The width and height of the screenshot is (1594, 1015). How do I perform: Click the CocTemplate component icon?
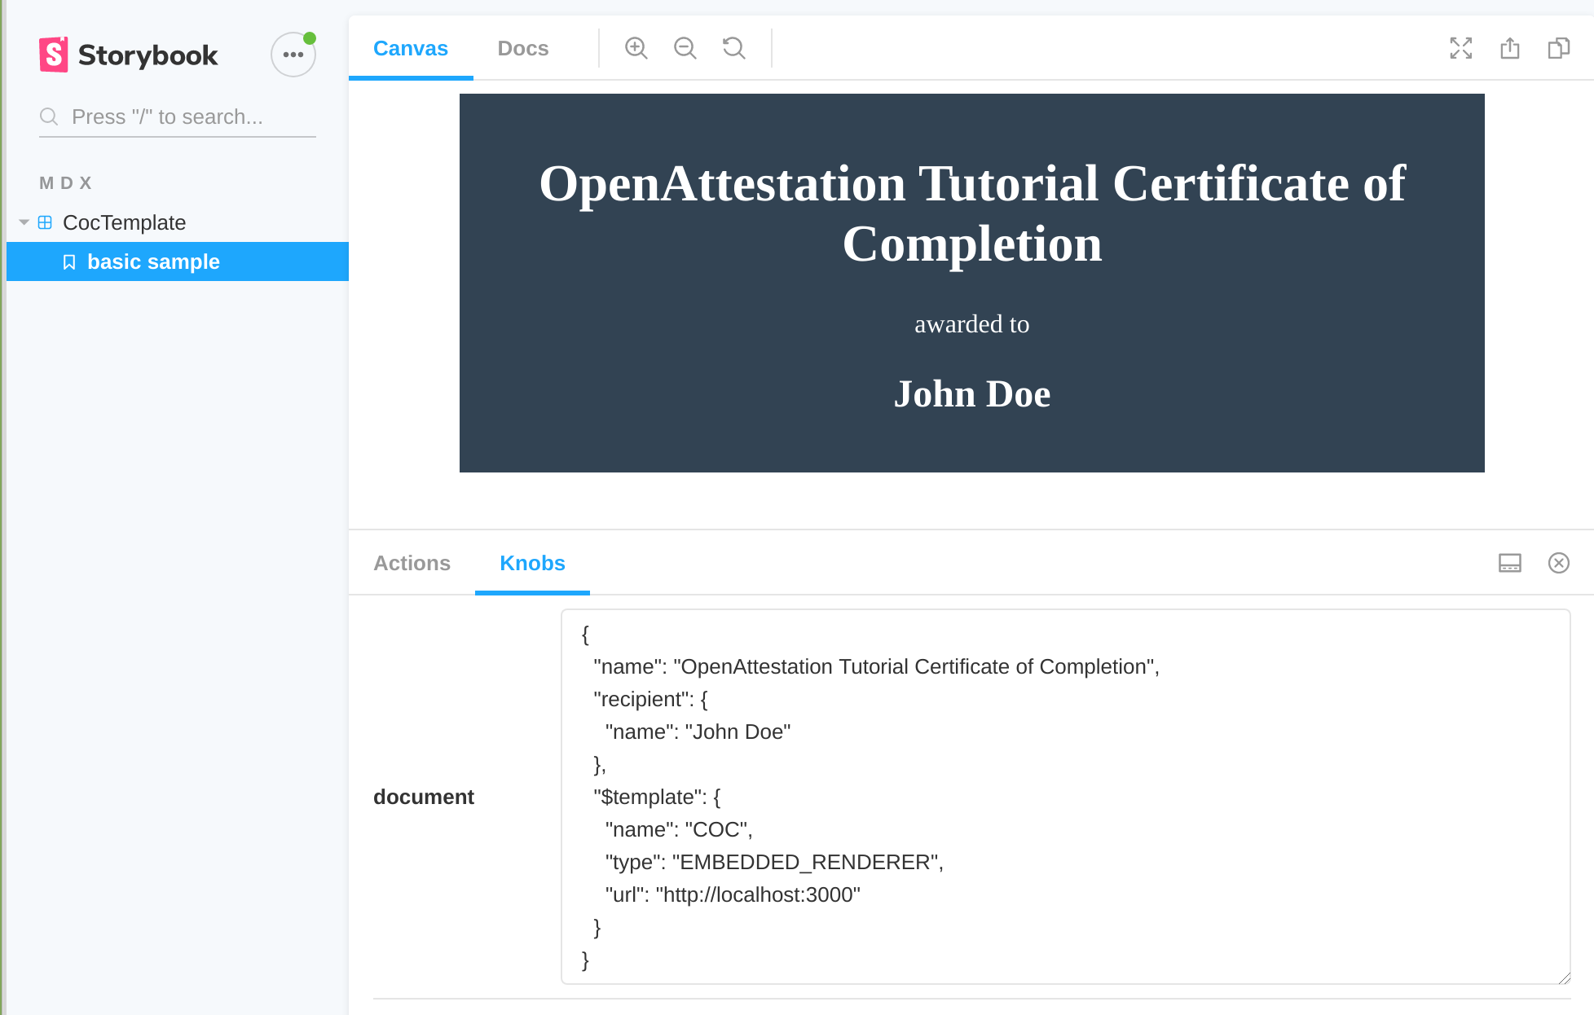tap(45, 222)
